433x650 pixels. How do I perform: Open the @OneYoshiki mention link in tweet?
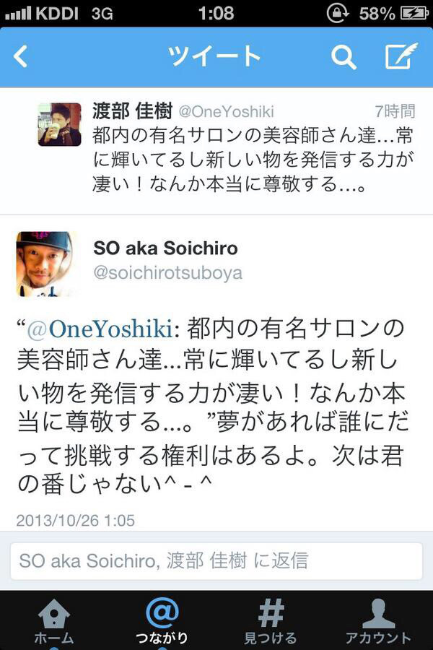100,329
